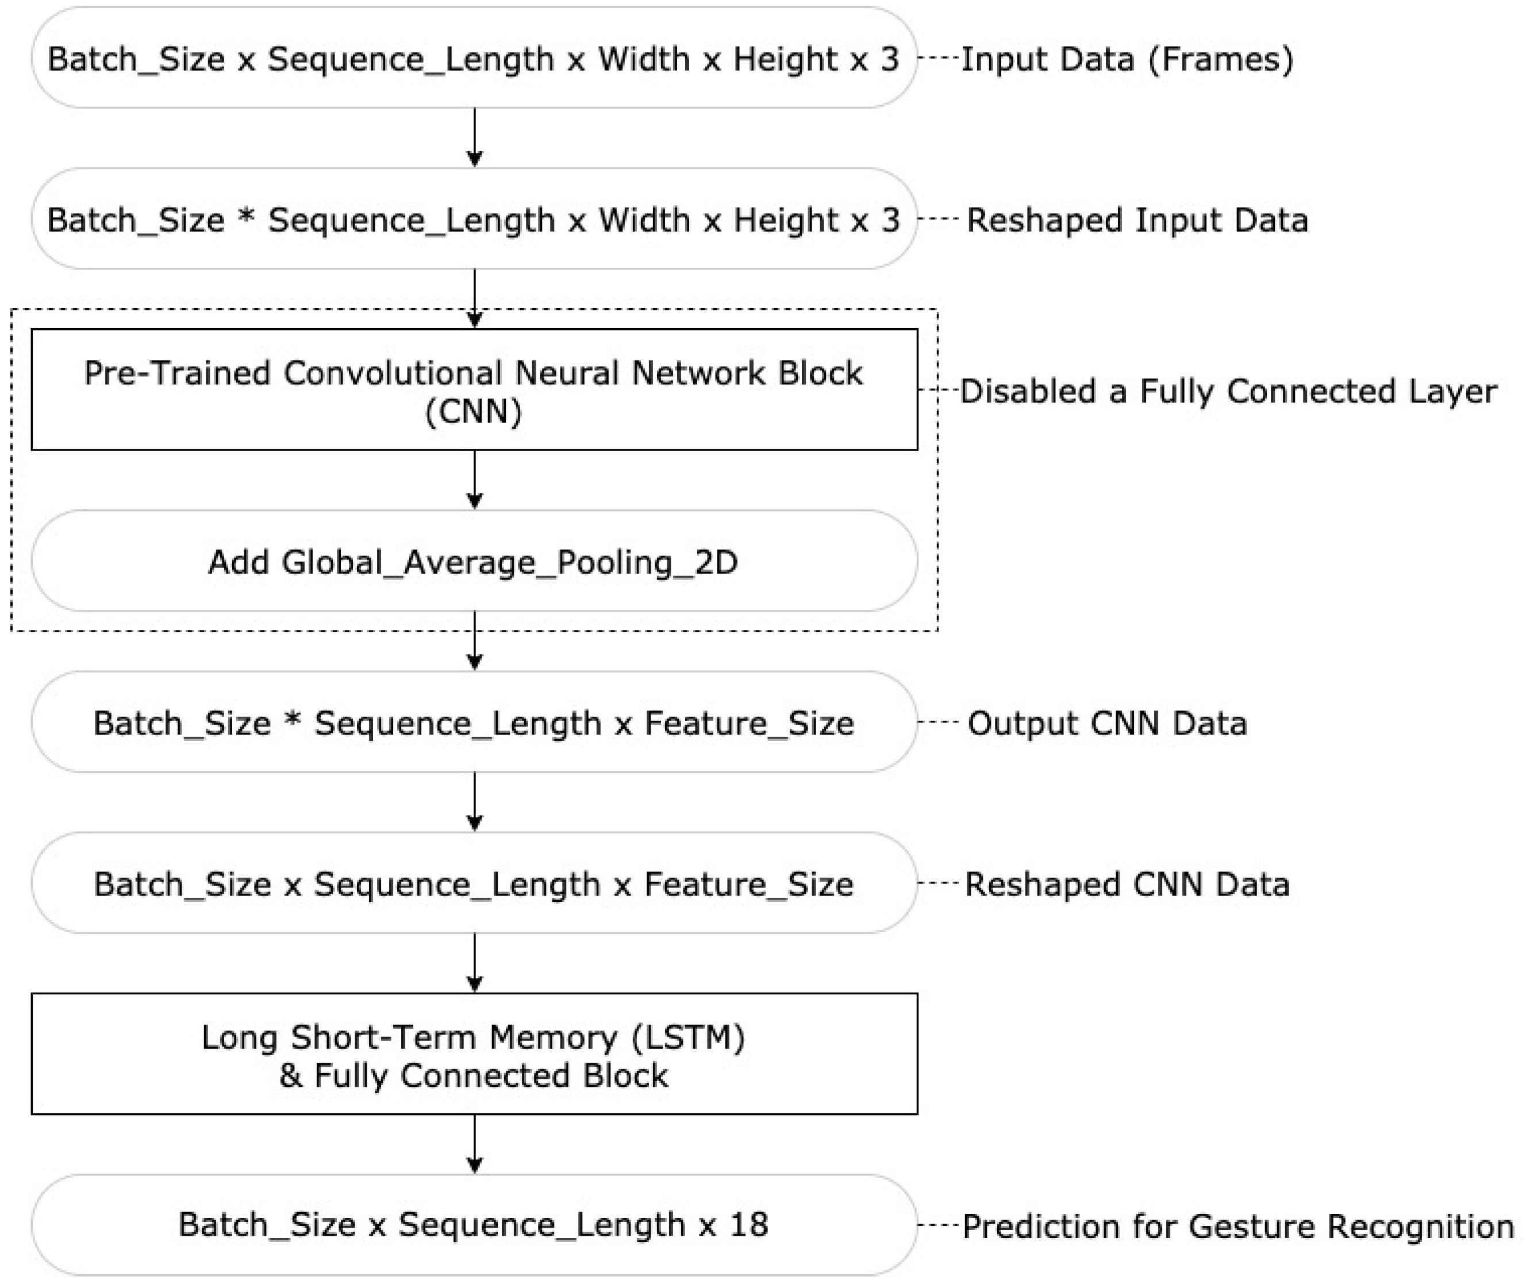Select the "Reshaped Input Data" annotation text
The image size is (1526, 1284).
pyautogui.click(x=1137, y=220)
